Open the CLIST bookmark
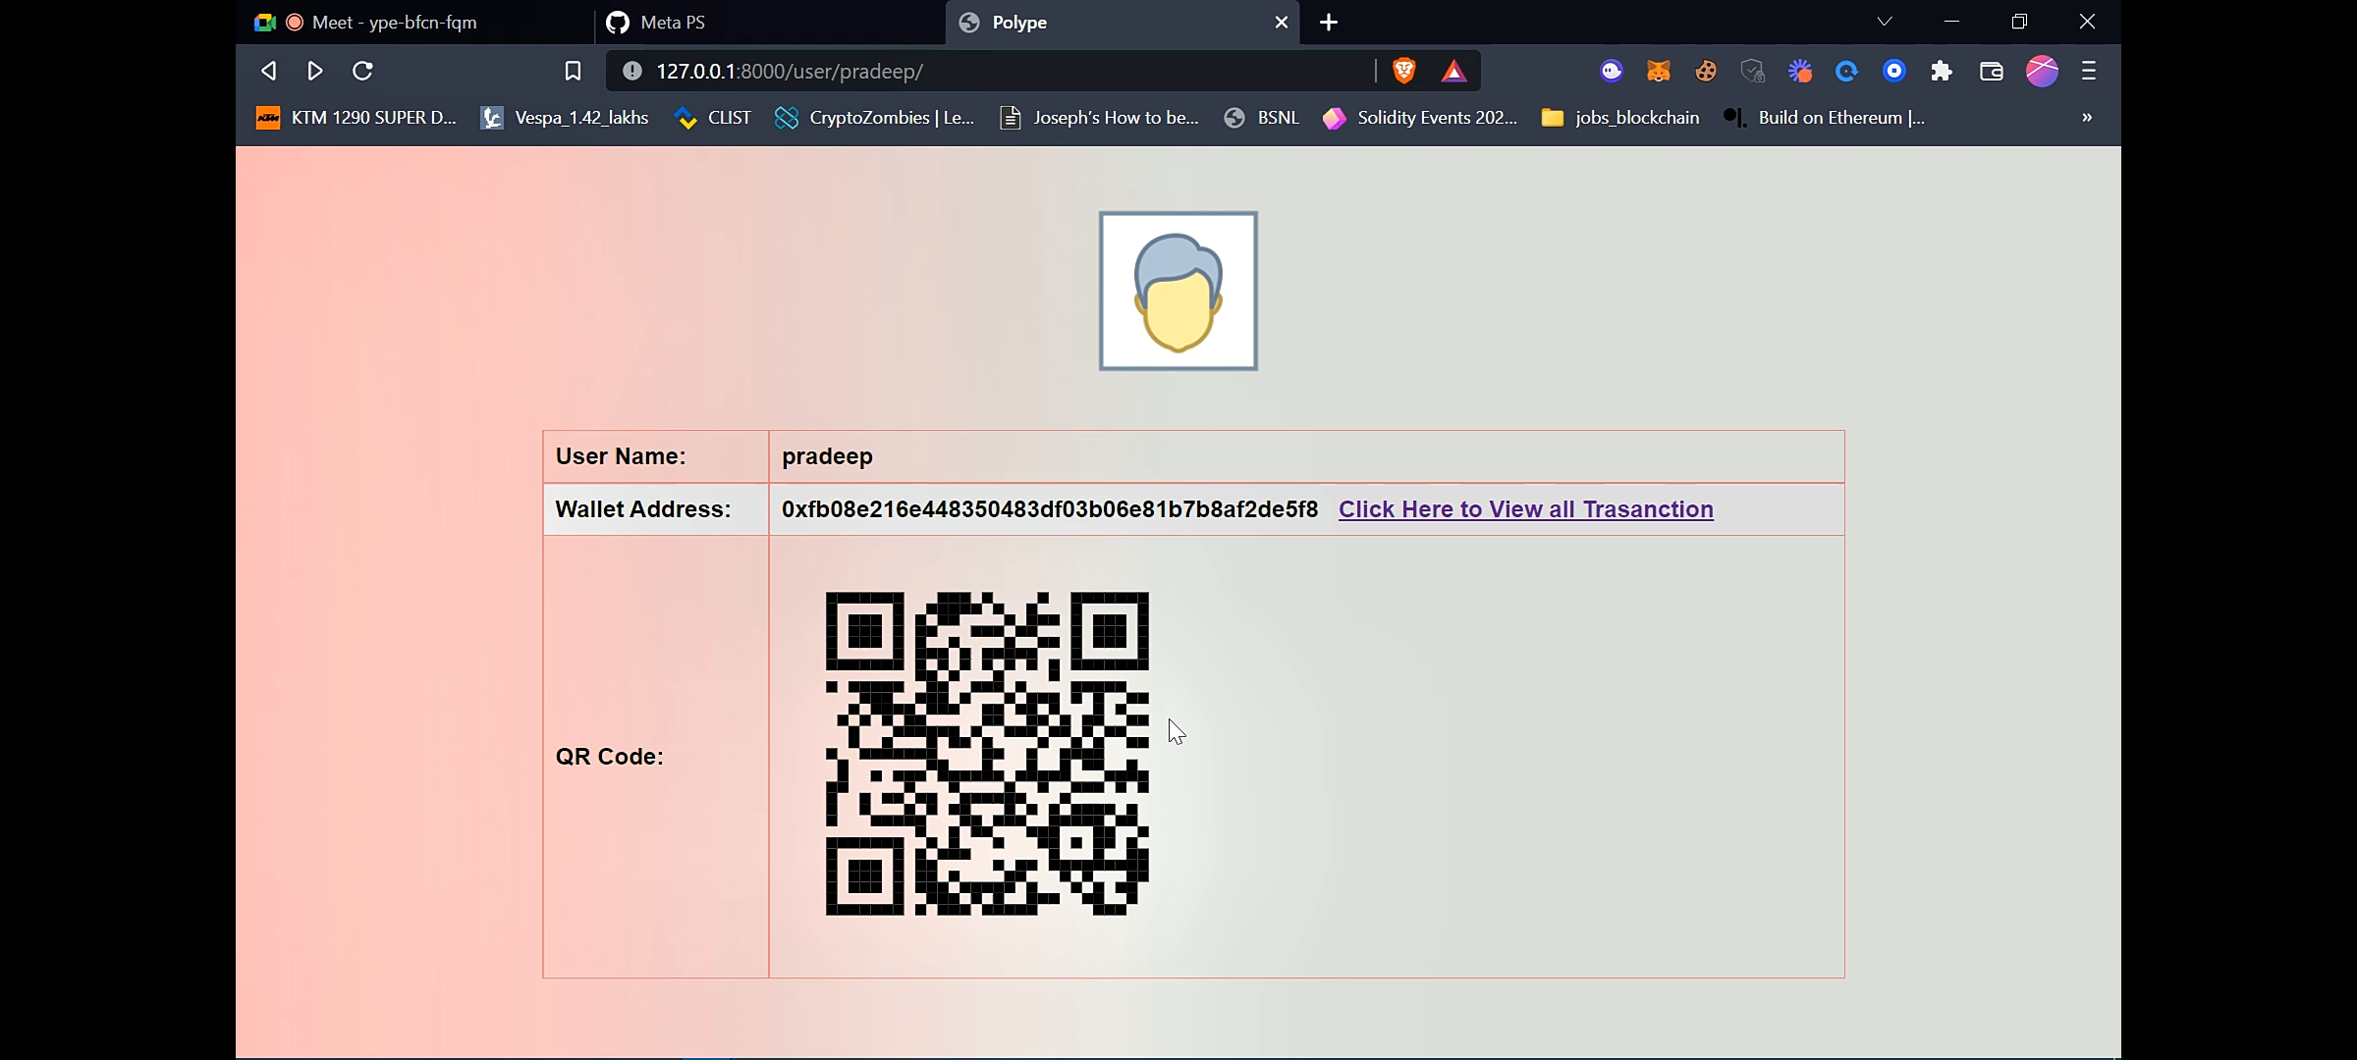The image size is (2357, 1060). pyautogui.click(x=714, y=118)
